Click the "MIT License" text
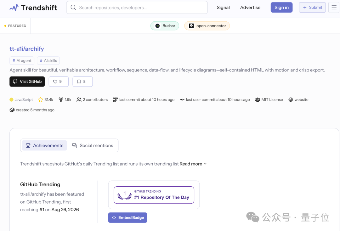This screenshot has width=340, height=231. point(272,100)
